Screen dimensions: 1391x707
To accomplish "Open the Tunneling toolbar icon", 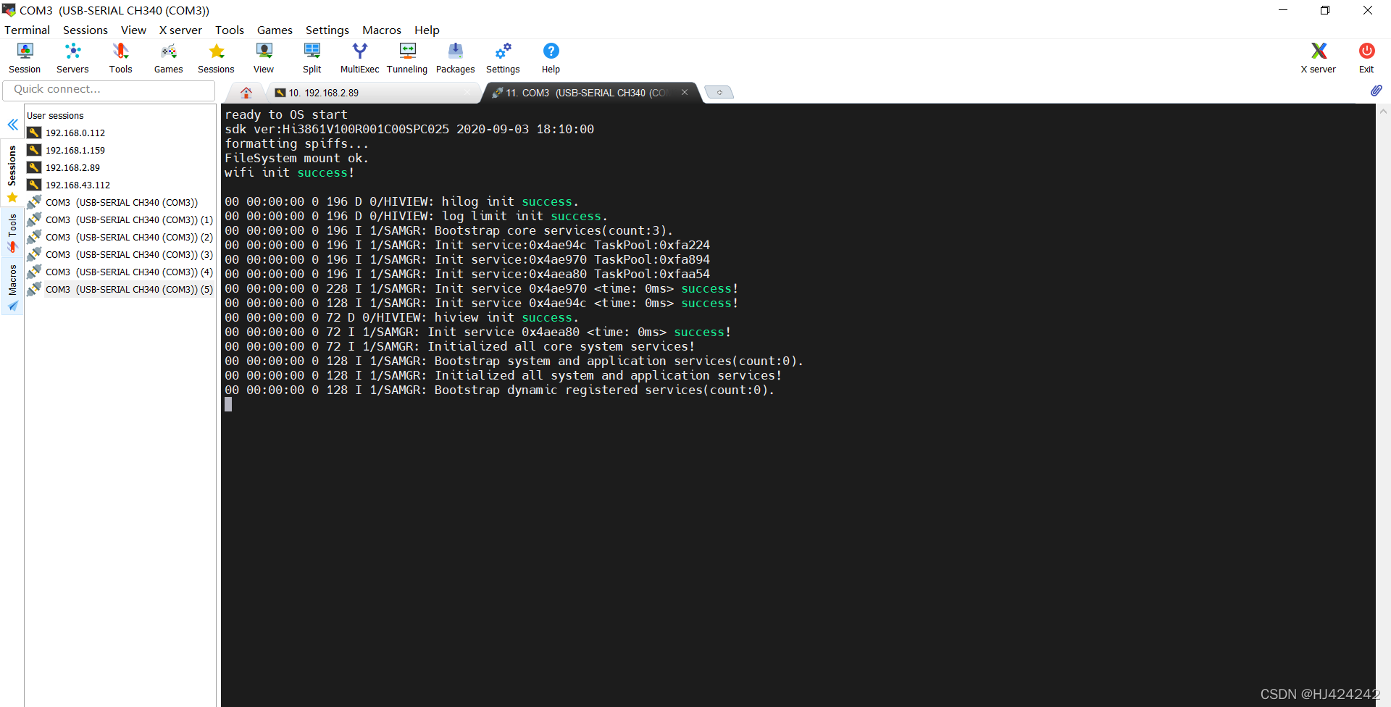I will [407, 58].
